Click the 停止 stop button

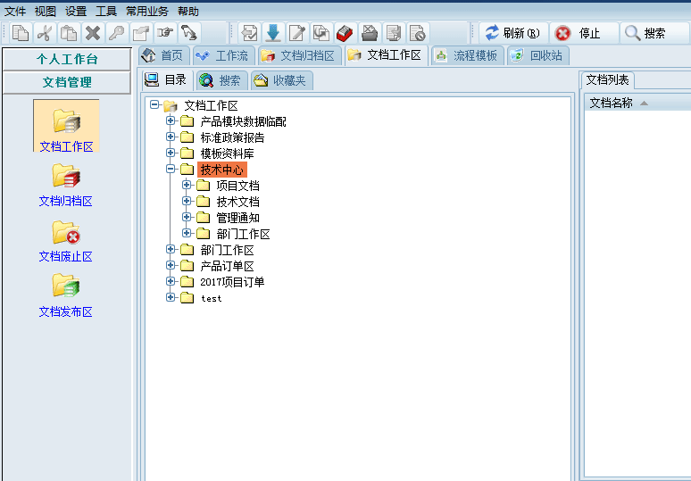click(x=579, y=33)
